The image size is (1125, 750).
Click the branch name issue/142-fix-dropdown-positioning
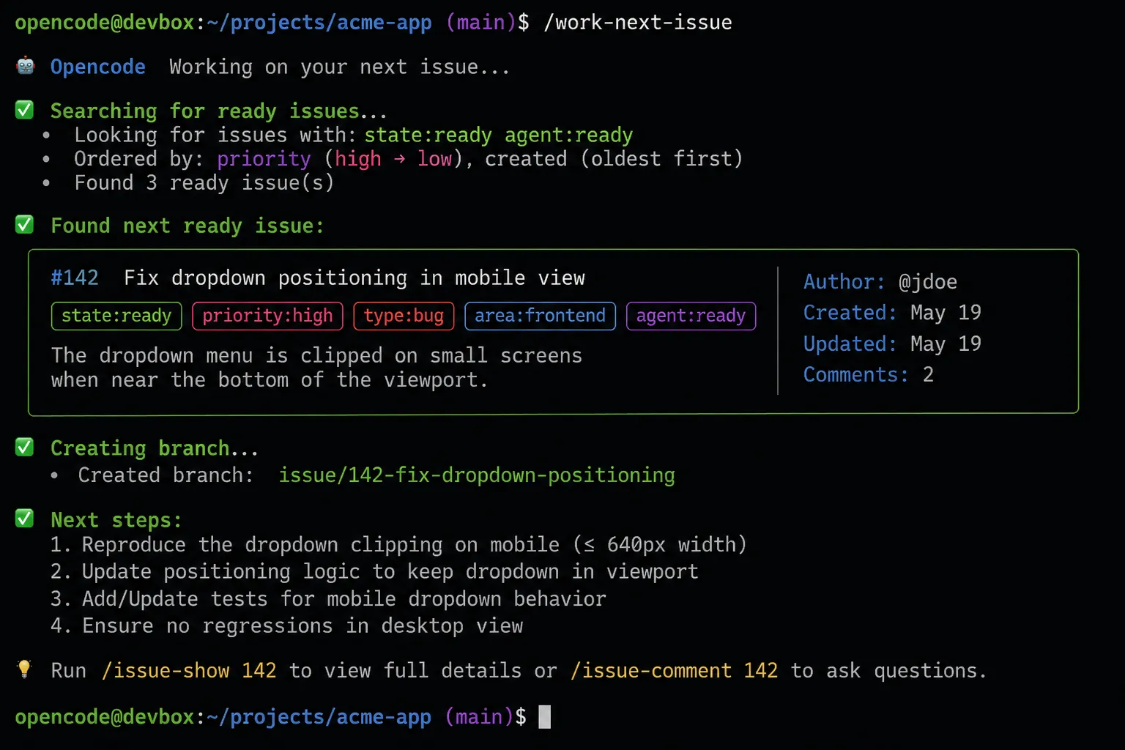click(x=477, y=475)
